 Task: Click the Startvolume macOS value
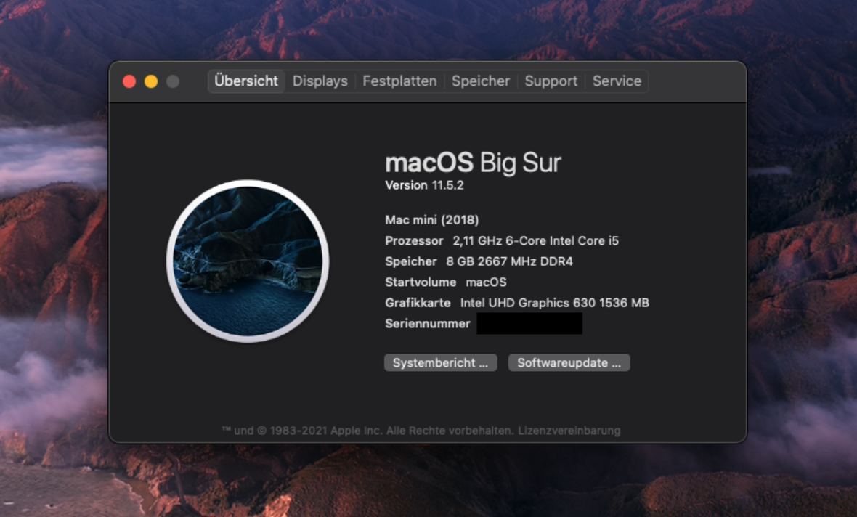tap(486, 282)
